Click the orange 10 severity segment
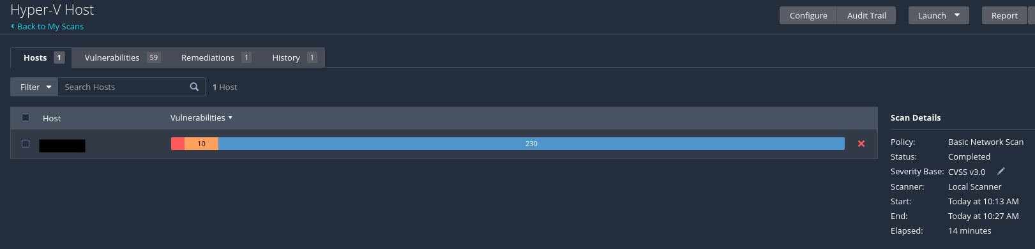The image size is (1035, 249). click(x=201, y=144)
